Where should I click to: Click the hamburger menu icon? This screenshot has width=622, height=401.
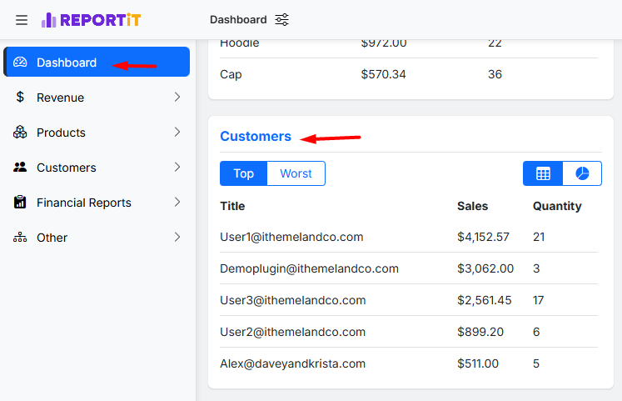click(x=22, y=19)
